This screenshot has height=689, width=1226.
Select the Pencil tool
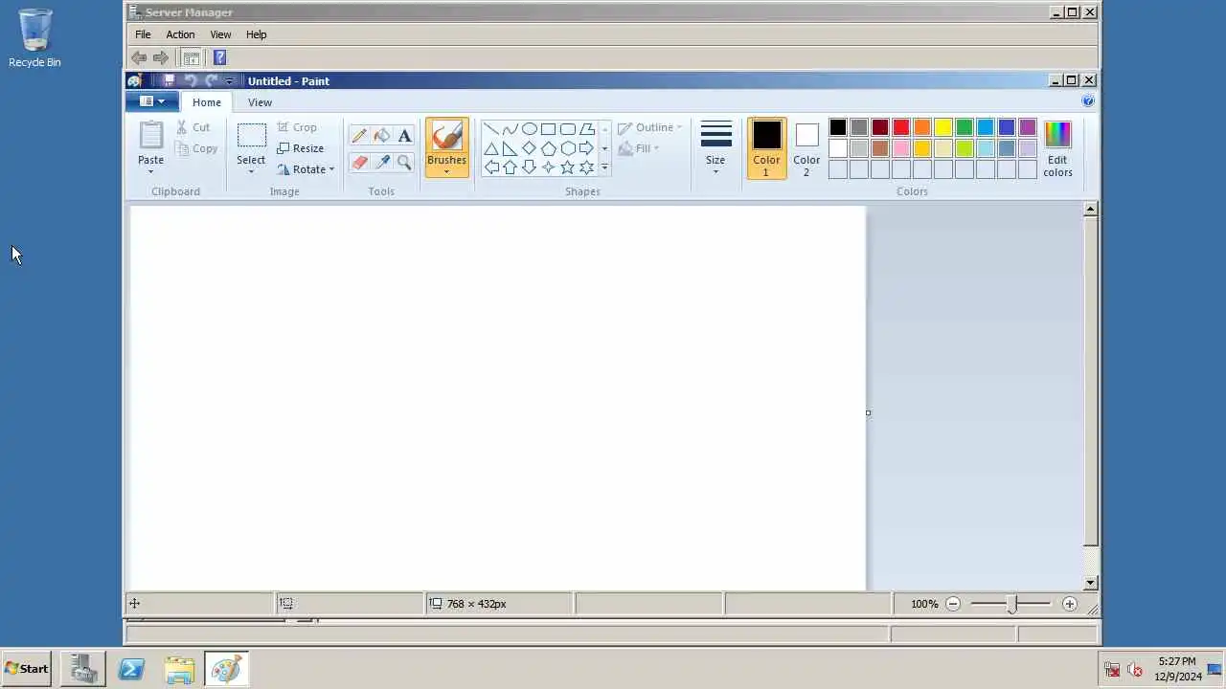pyautogui.click(x=359, y=136)
